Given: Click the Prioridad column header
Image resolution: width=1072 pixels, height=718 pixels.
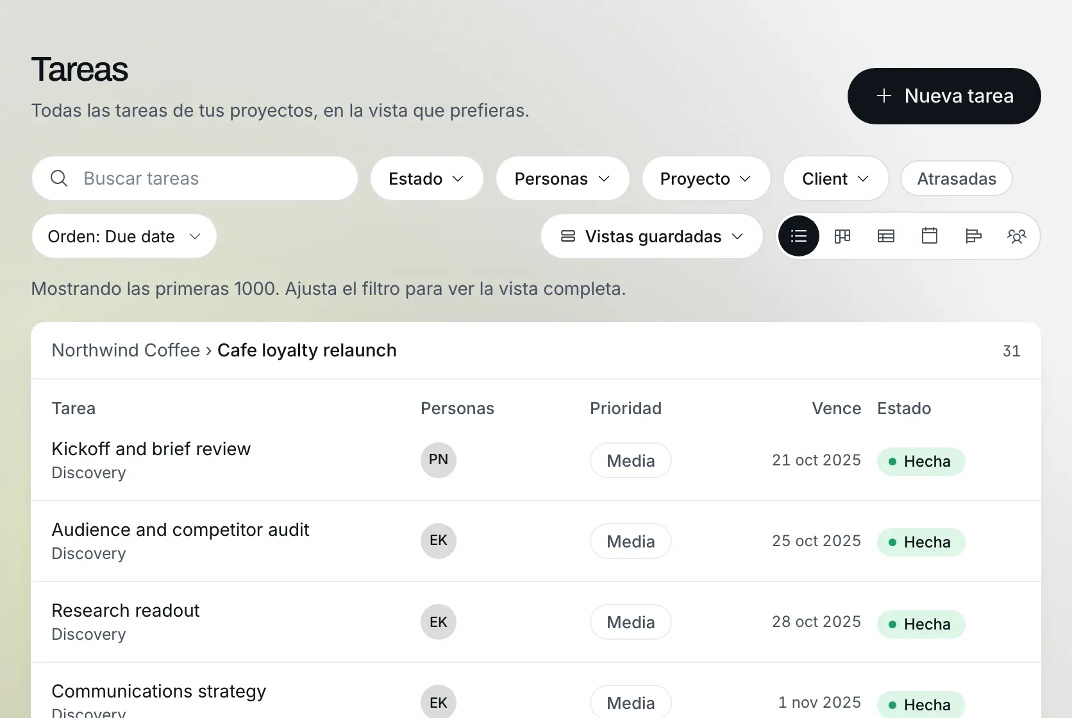Looking at the screenshot, I should [x=626, y=408].
